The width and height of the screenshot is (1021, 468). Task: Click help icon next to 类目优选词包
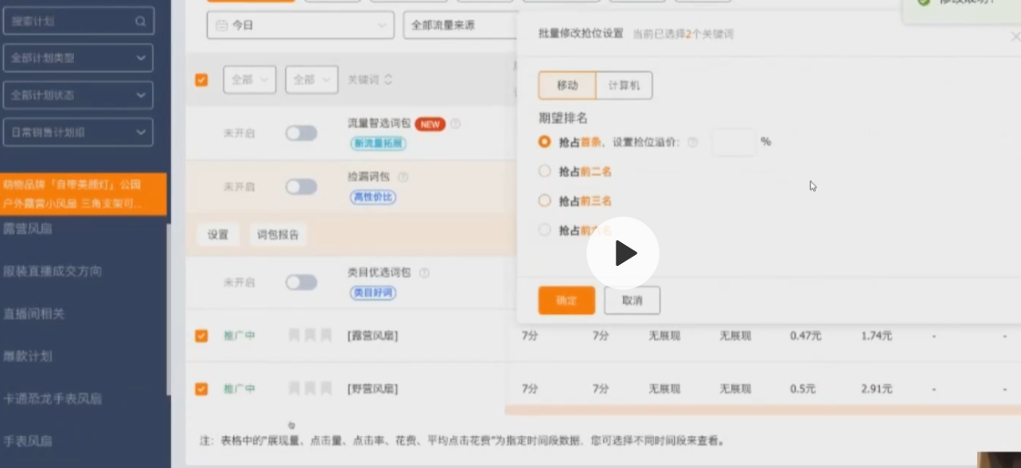[x=424, y=272]
